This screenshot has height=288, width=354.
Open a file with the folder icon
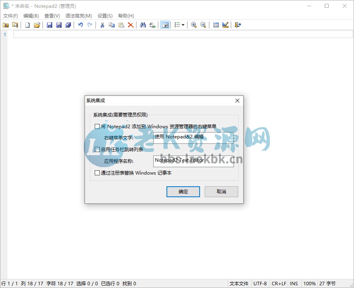(37, 25)
